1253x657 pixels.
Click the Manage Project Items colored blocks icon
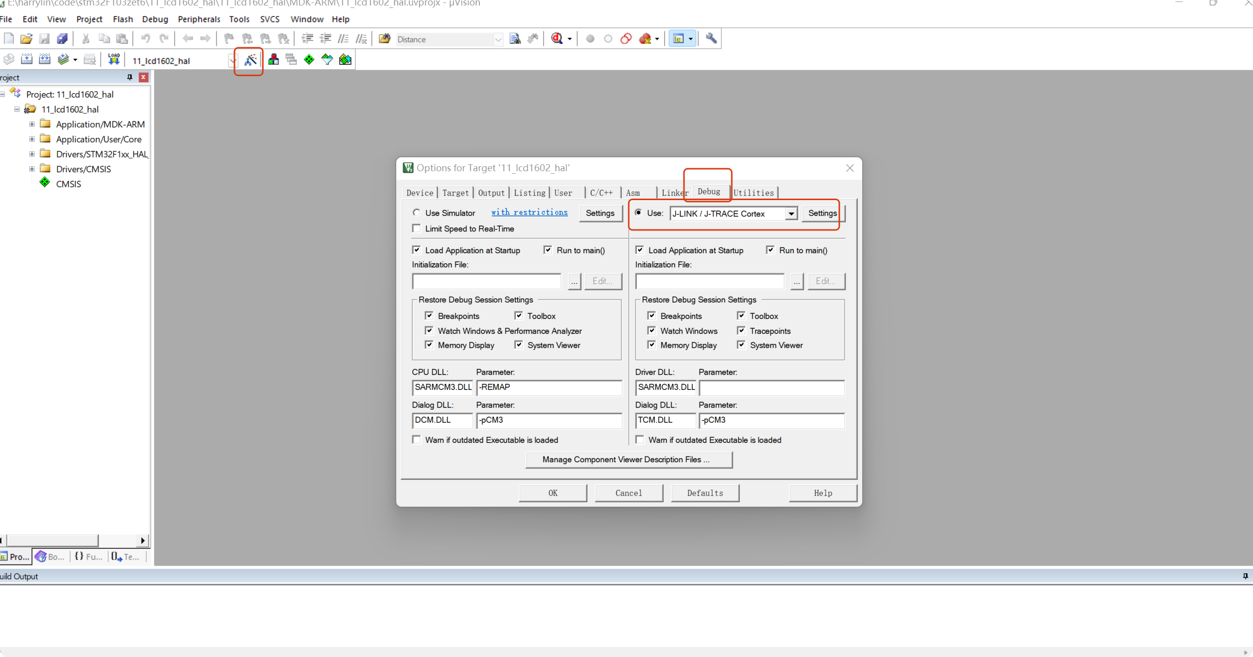273,60
